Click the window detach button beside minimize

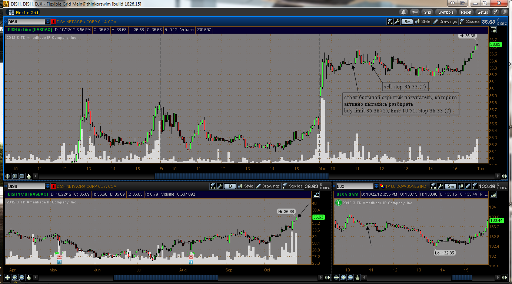click(x=462, y=3)
